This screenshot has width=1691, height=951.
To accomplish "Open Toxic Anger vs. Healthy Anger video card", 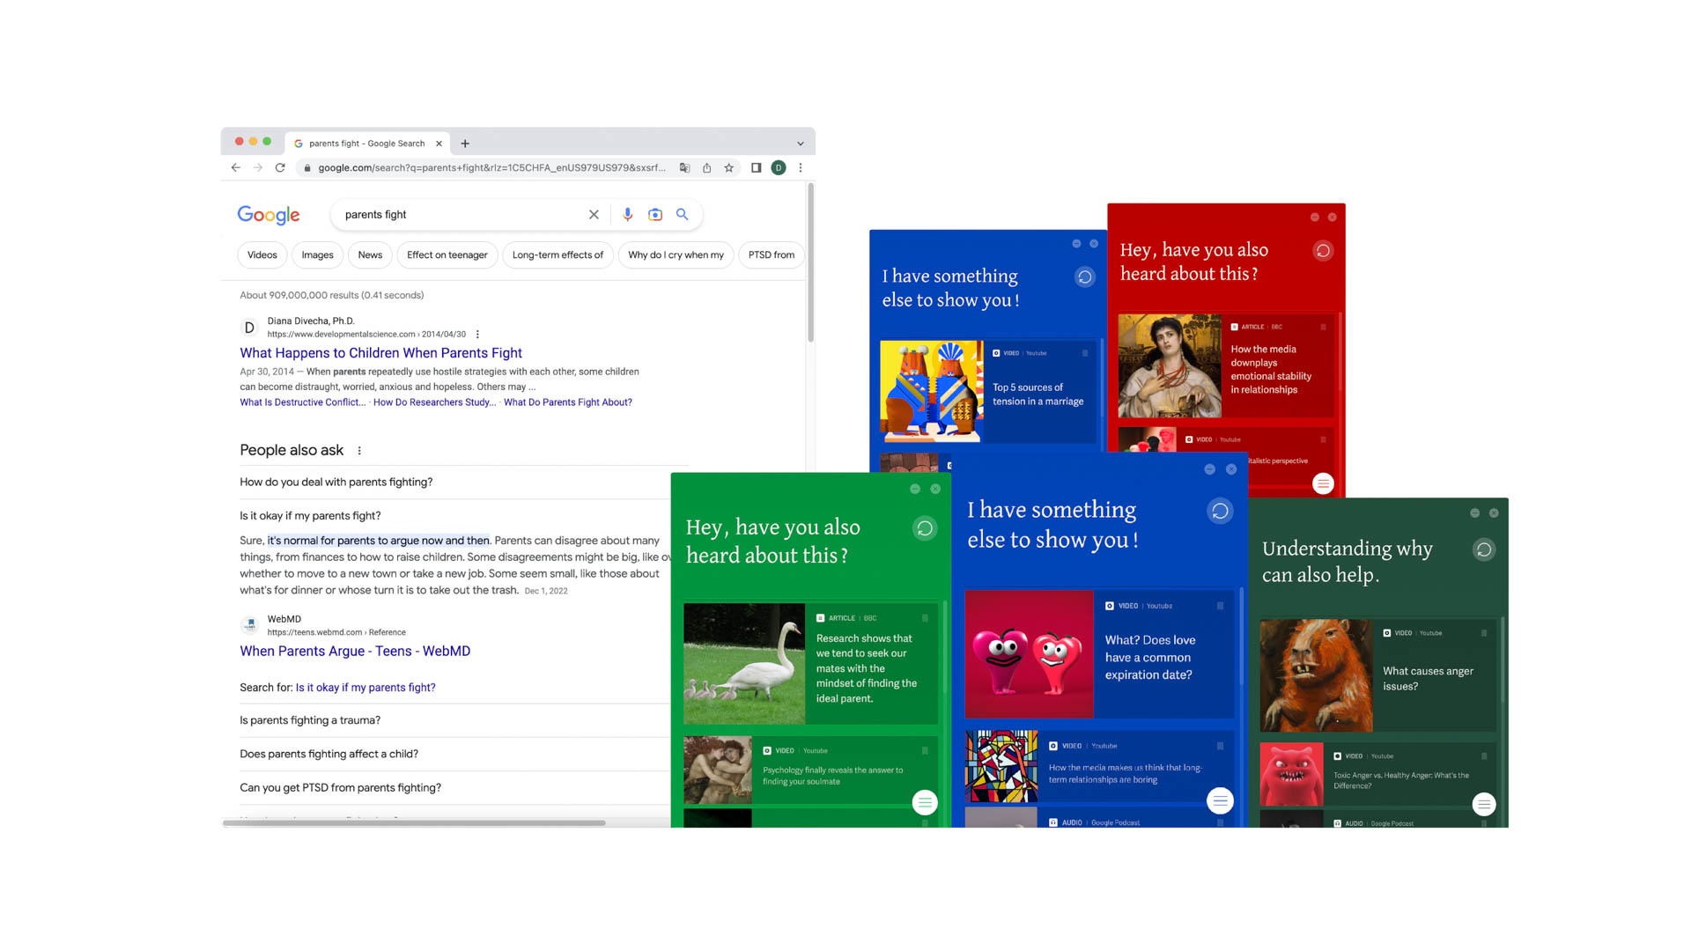I will point(1378,775).
